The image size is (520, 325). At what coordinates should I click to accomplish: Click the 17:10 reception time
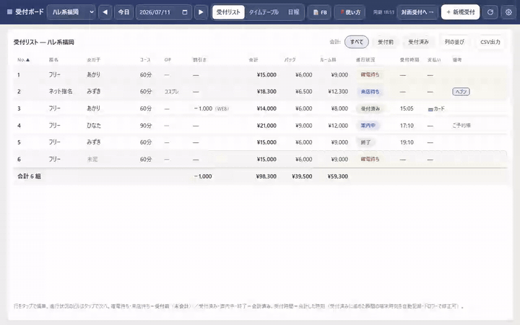click(407, 126)
